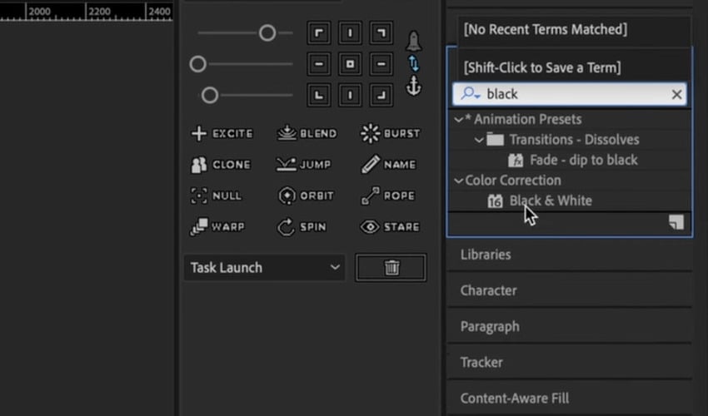Open the Name tool
The height and width of the screenshot is (416, 708).
[x=388, y=165]
